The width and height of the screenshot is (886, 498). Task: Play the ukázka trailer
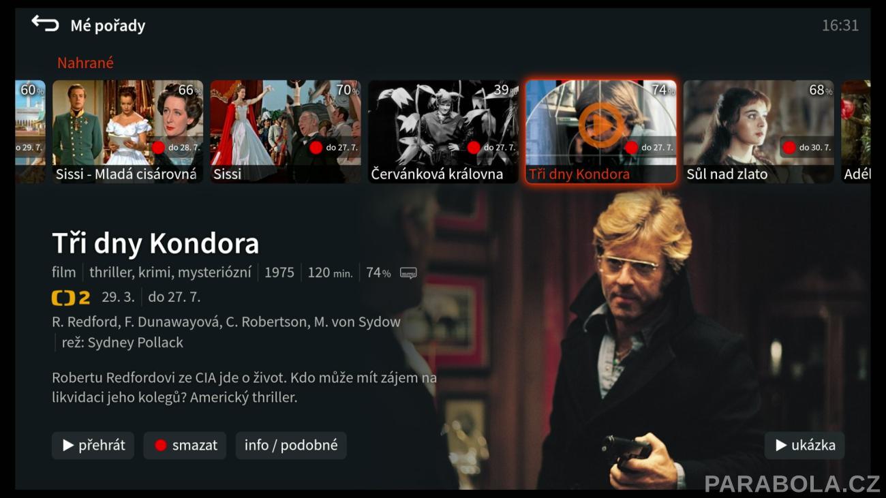804,446
